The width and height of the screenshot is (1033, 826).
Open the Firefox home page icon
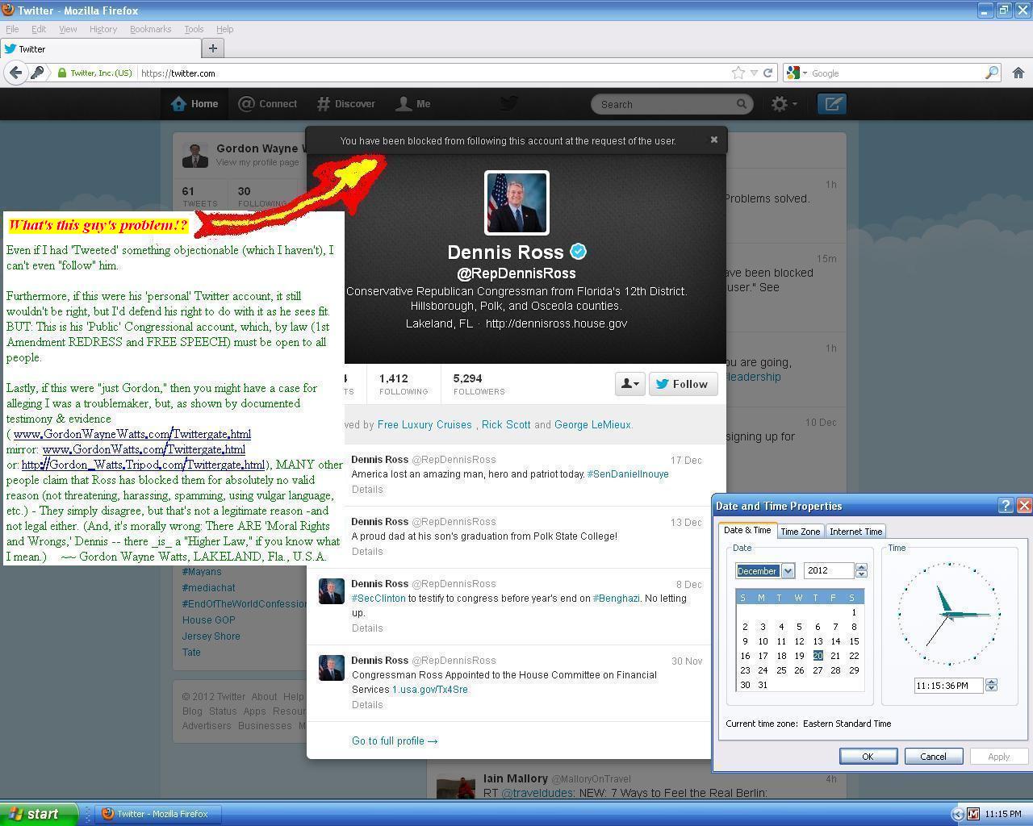click(x=1018, y=73)
